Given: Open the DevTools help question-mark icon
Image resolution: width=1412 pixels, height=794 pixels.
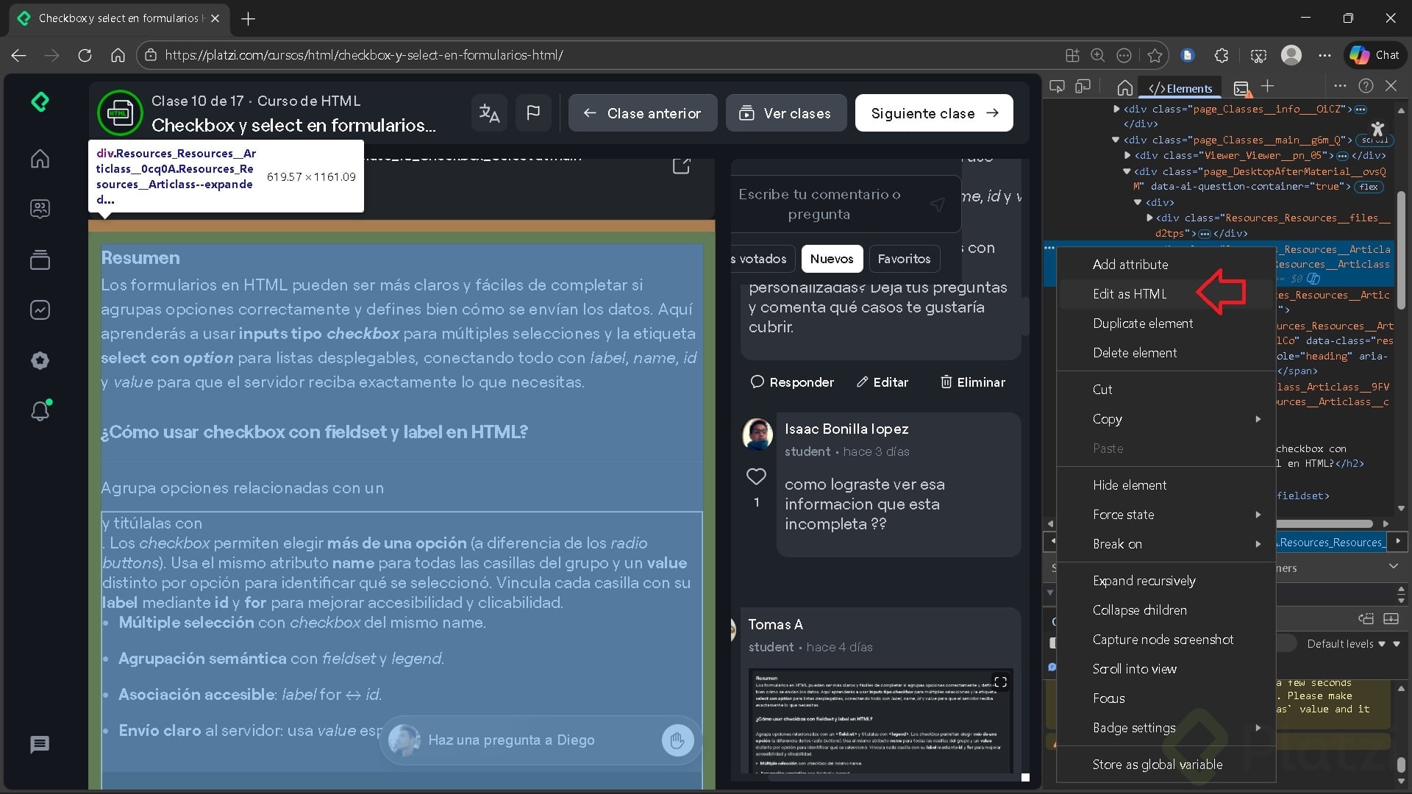Looking at the screenshot, I should pos(1366,86).
